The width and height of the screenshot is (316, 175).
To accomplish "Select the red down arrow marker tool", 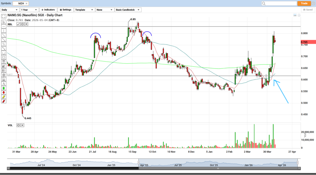I will pos(4,93).
